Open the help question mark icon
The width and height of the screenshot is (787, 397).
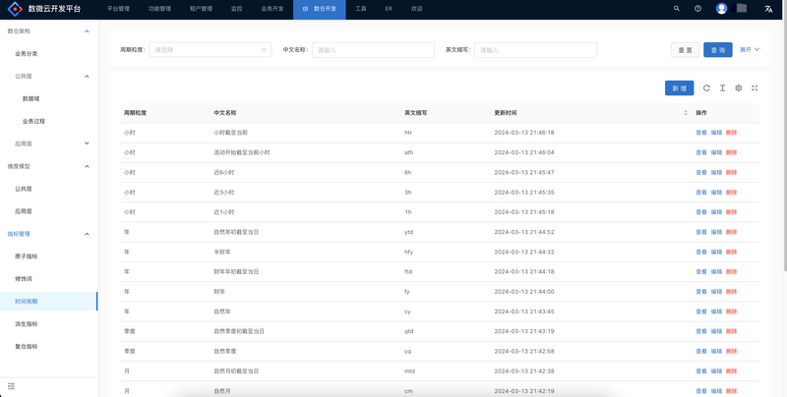(x=697, y=8)
